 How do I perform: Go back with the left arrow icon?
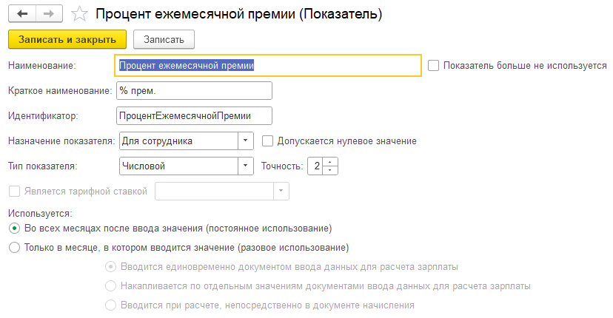tap(22, 14)
